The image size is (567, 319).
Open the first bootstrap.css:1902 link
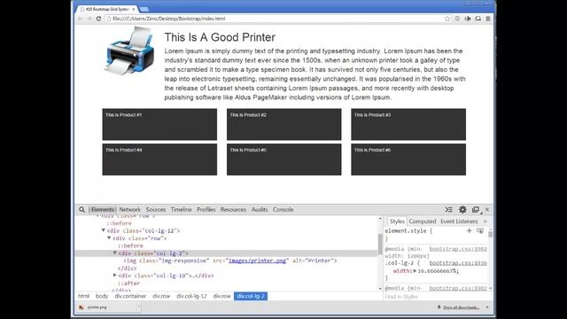(x=458, y=249)
